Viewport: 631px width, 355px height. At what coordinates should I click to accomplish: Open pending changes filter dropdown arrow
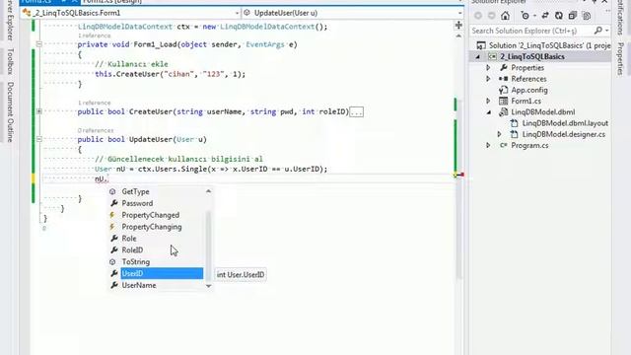pos(534,16)
